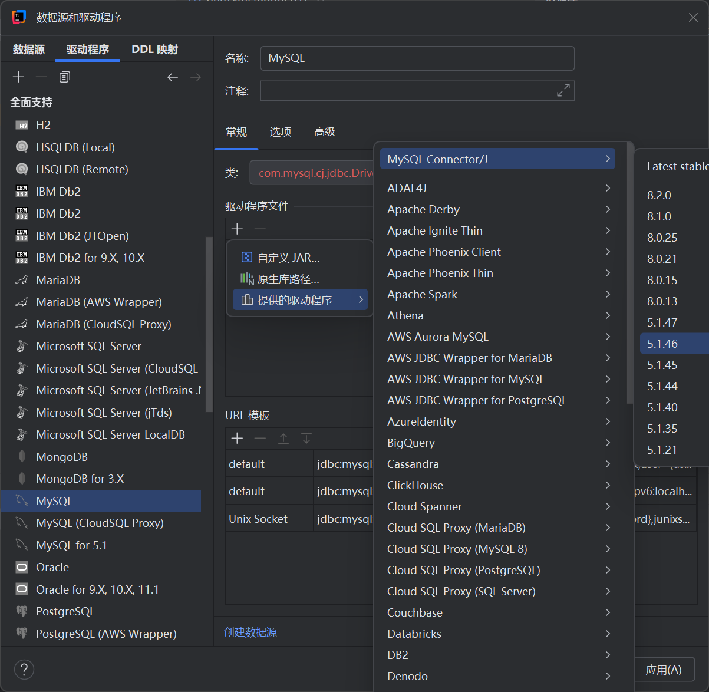
Task: Open the help question mark button
Action: [x=24, y=670]
